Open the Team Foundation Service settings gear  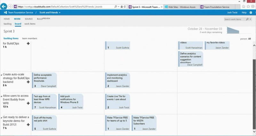pos(251,12)
